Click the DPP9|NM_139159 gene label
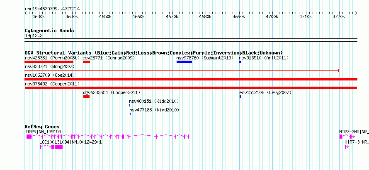The width and height of the screenshot is (369, 170). 44,132
